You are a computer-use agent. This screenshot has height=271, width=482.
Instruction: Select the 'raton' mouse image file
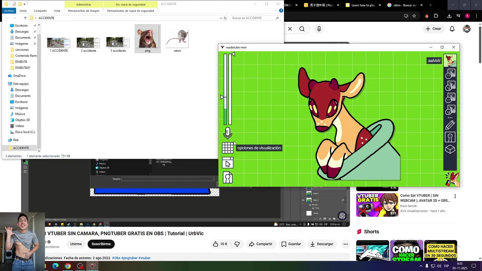(x=177, y=40)
